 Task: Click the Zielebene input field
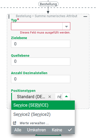41,44
